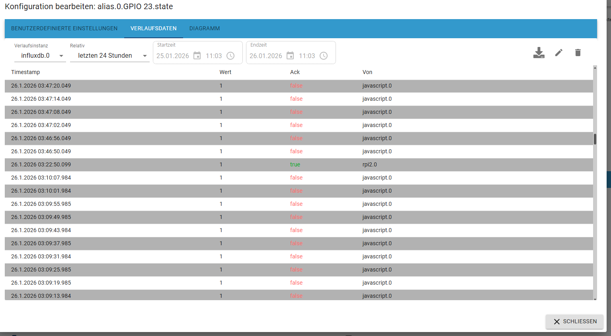Click the Endzeit time field 11:03

pyautogui.click(x=307, y=56)
